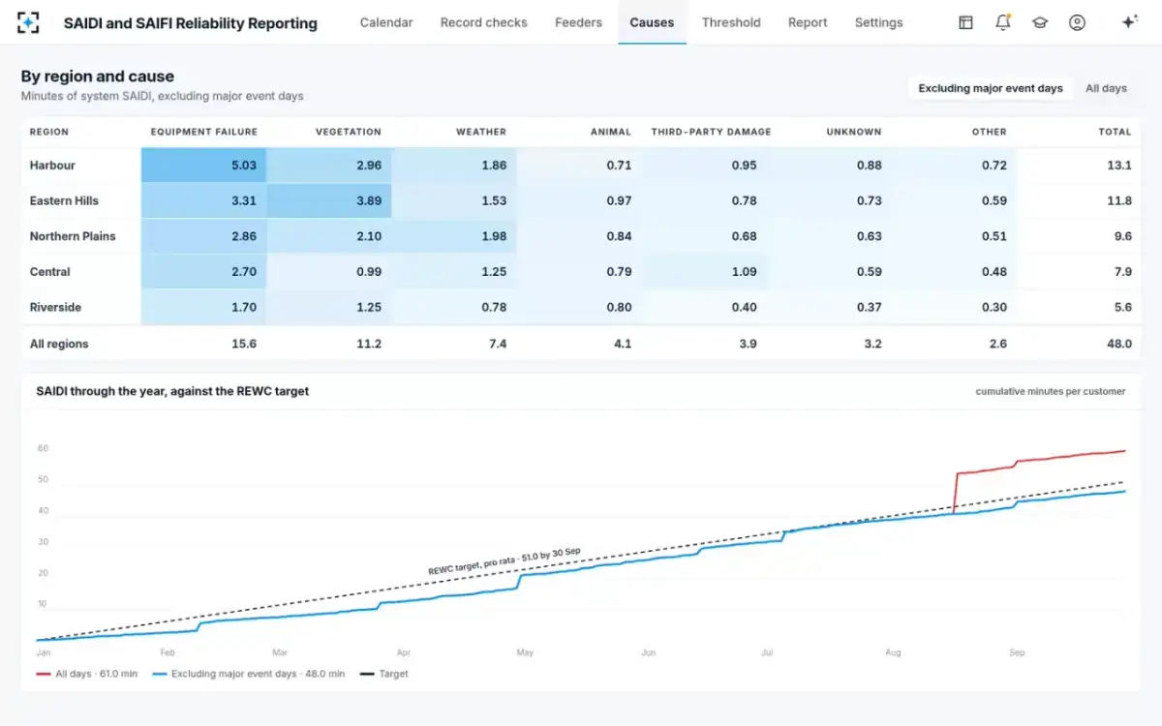Open the user account icon
The image size is (1162, 726).
(1077, 22)
